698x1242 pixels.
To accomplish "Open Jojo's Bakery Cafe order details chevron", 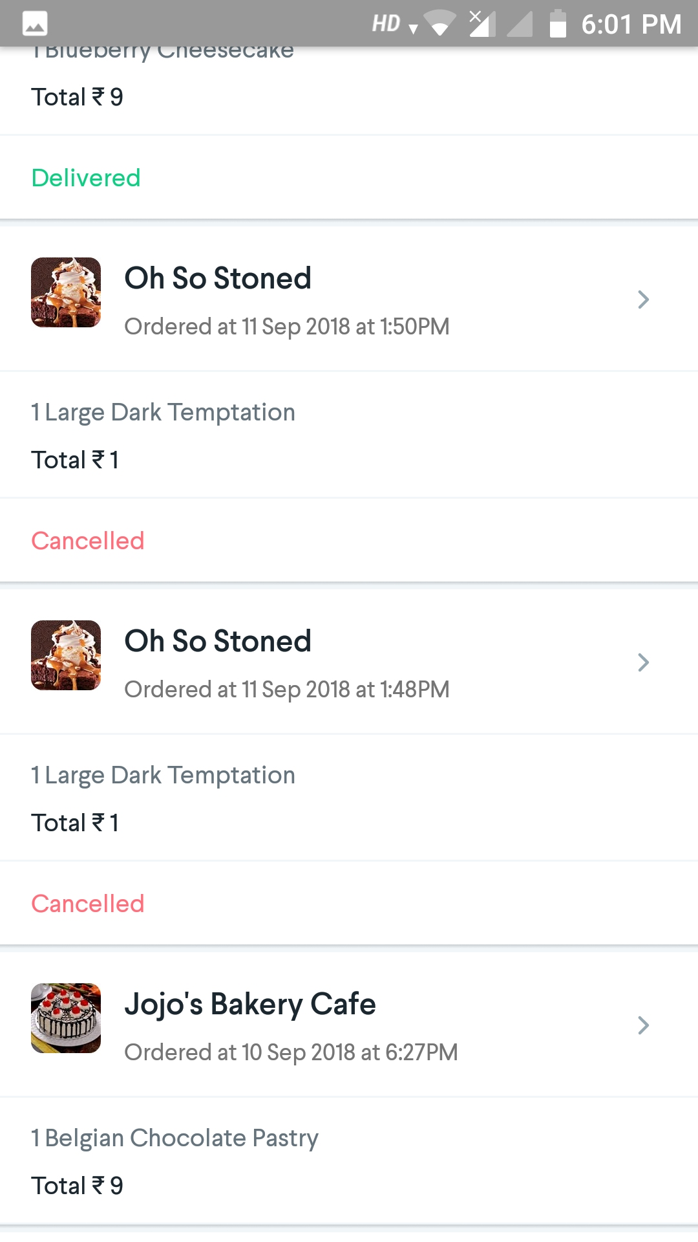I will (643, 1025).
